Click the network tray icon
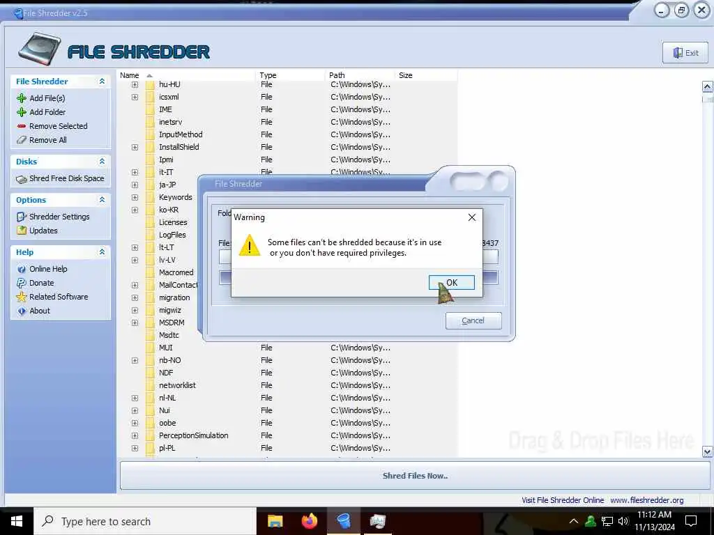This screenshot has width=714, height=535. pos(607,521)
